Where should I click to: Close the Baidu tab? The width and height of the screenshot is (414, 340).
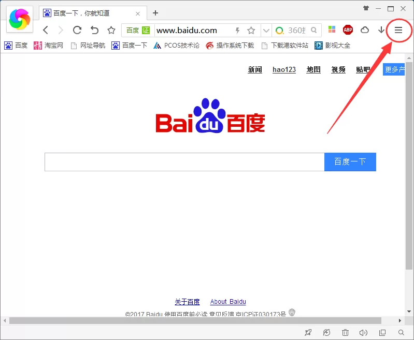pos(137,14)
